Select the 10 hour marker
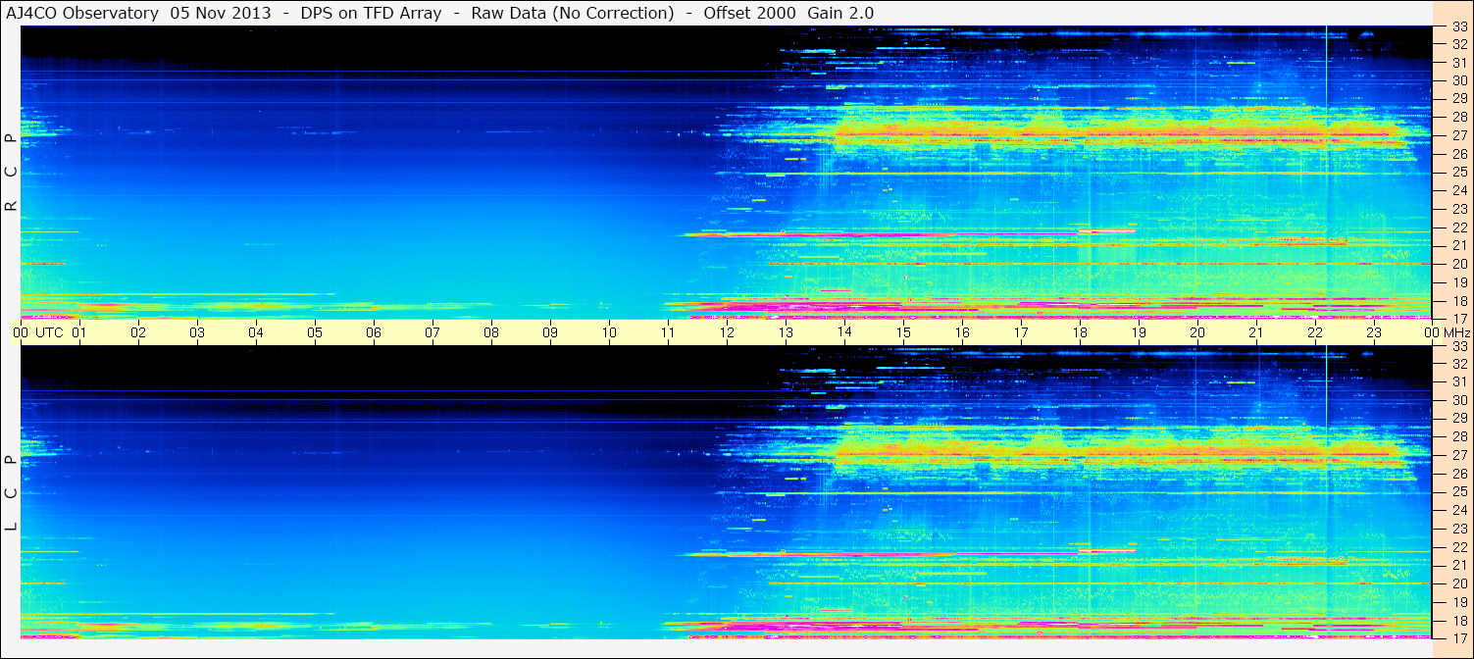Screen dimensions: 1474x659 609,332
